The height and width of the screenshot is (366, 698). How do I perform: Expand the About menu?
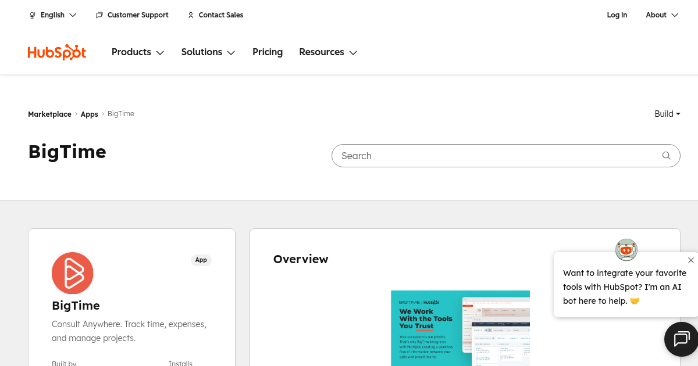click(x=662, y=15)
